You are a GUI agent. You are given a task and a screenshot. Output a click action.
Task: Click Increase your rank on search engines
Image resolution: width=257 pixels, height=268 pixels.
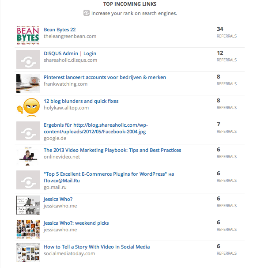pyautogui.click(x=134, y=13)
